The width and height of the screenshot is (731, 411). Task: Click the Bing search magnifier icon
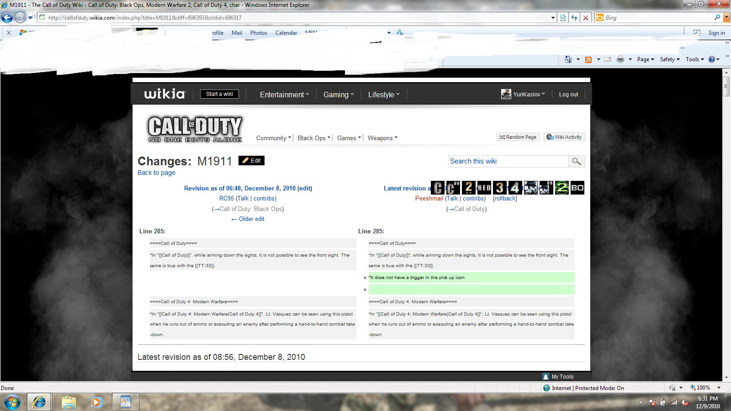click(x=717, y=17)
